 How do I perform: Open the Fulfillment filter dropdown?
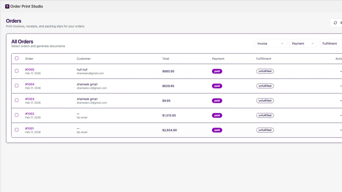330,44
